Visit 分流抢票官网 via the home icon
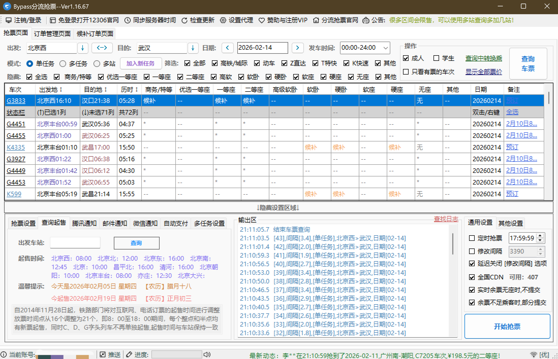The image size is (558, 359). 316,20
